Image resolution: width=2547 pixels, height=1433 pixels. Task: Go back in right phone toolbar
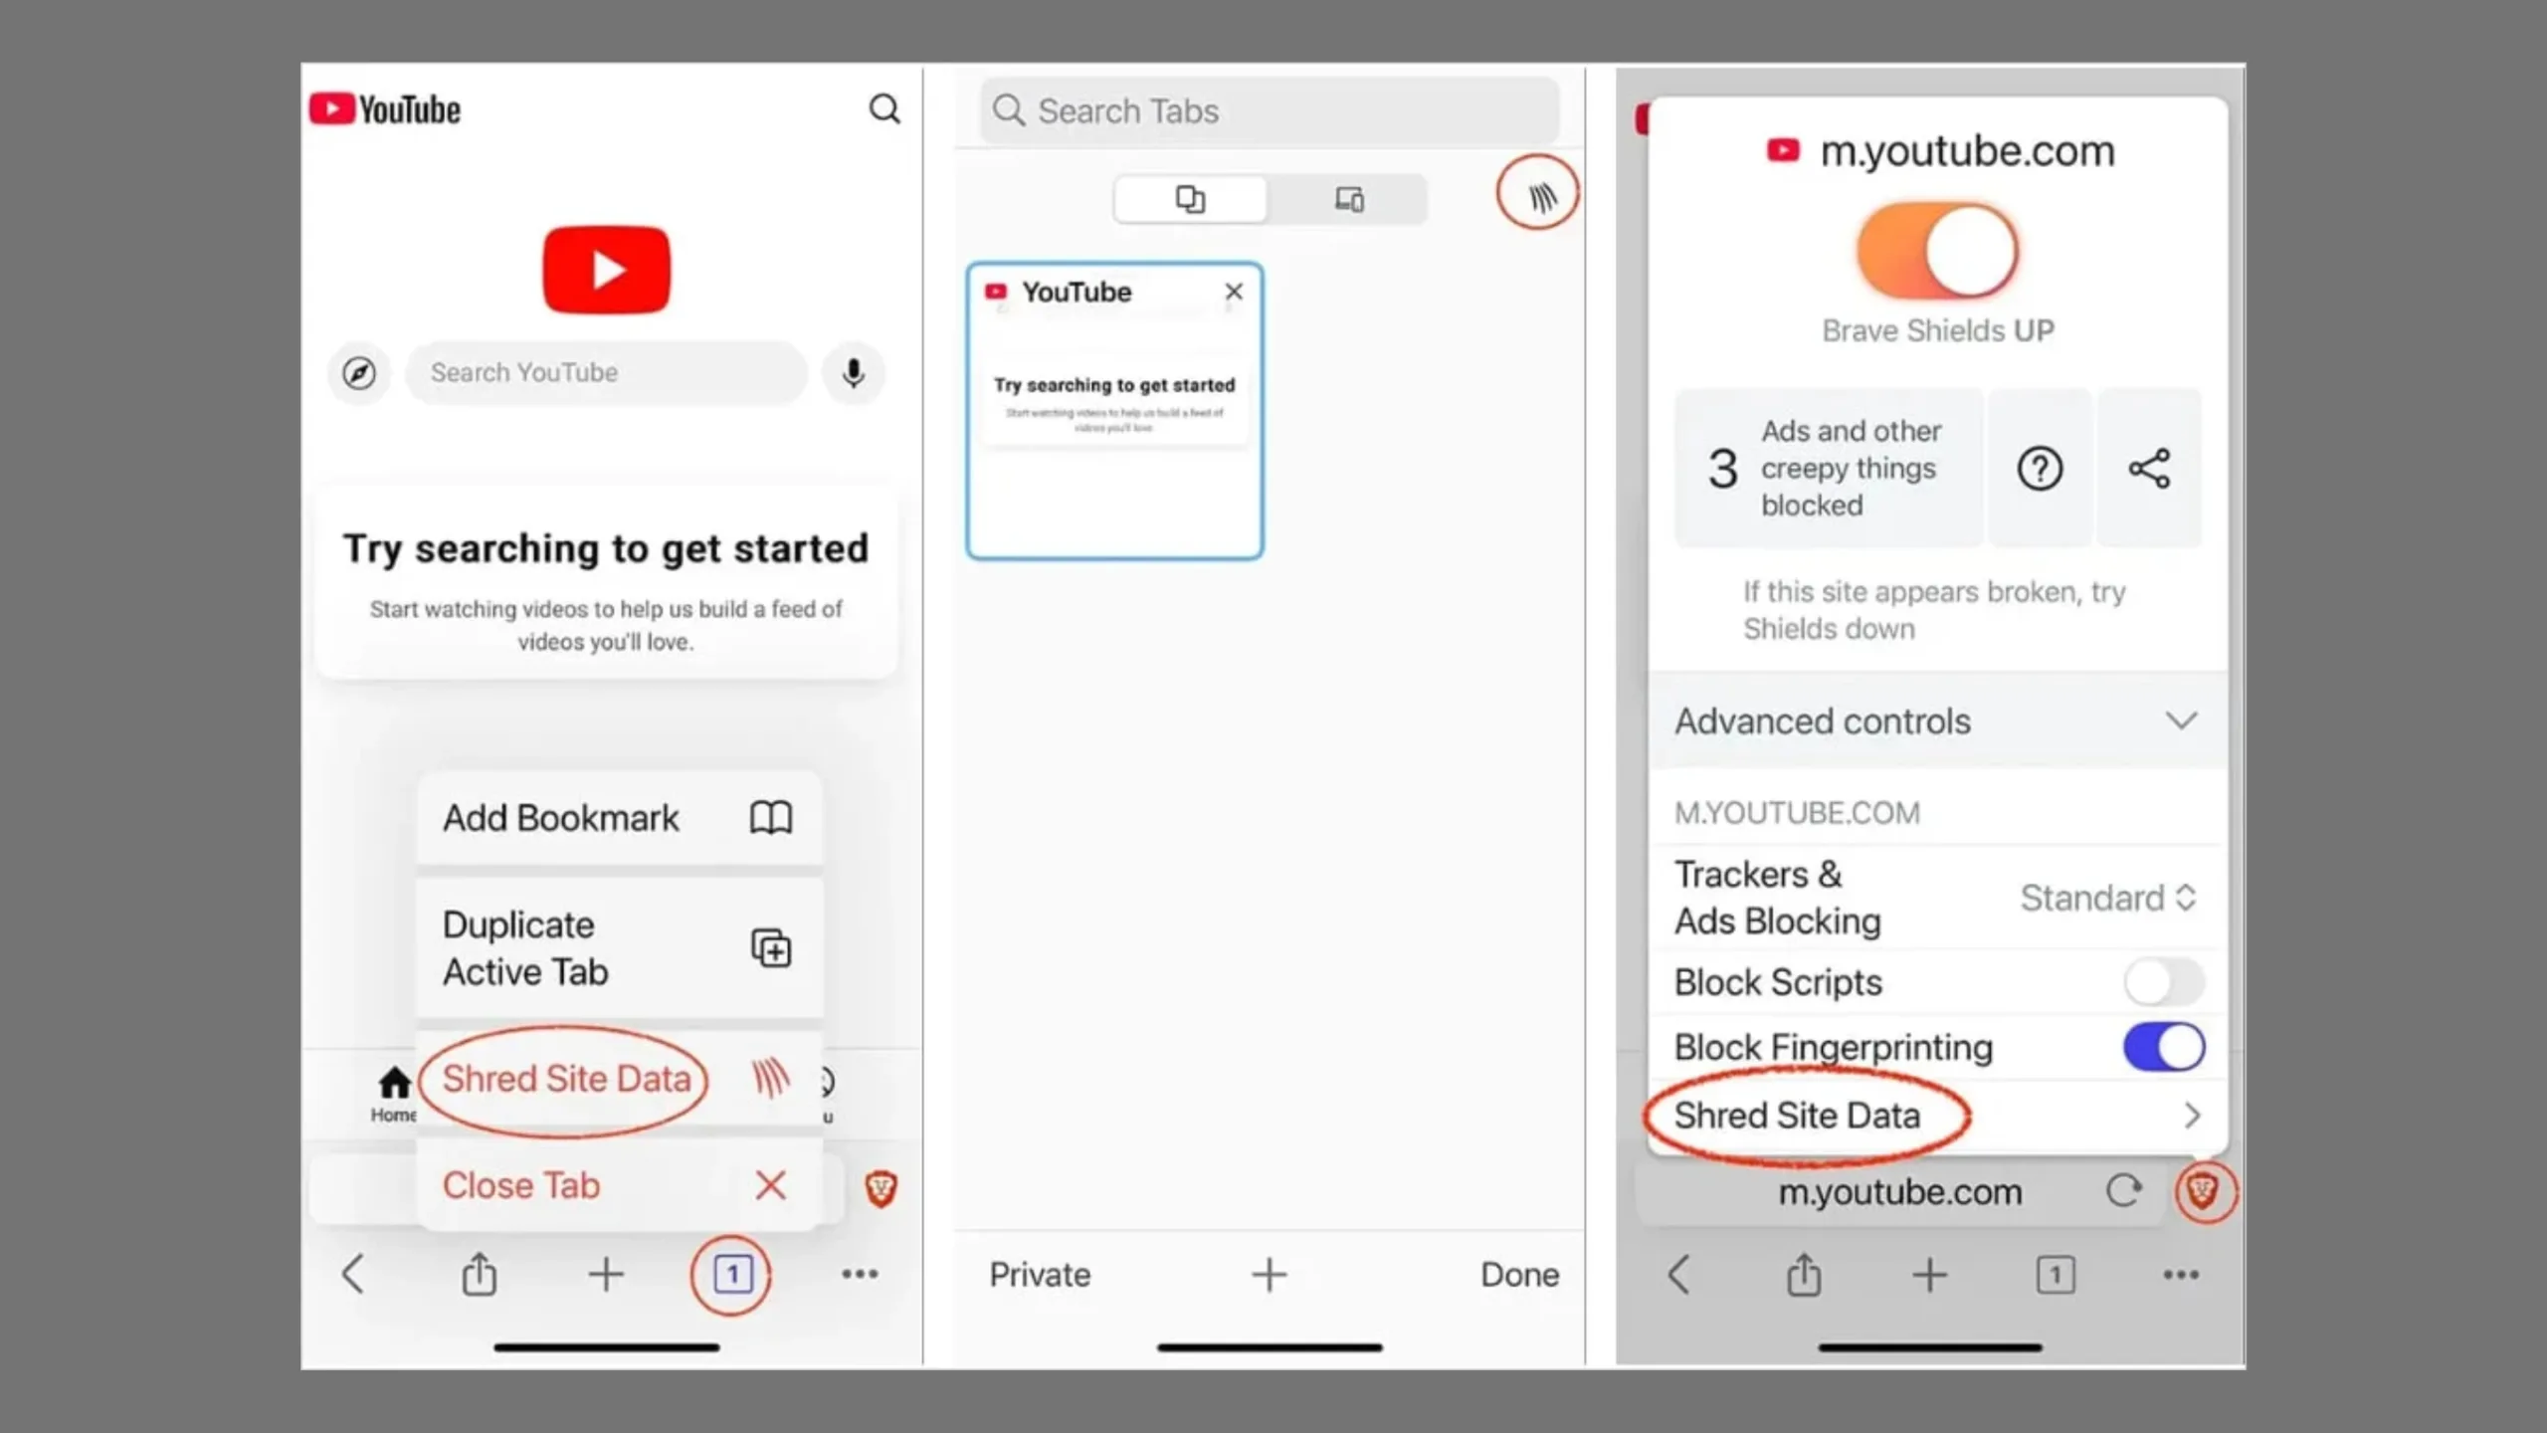coord(1678,1274)
